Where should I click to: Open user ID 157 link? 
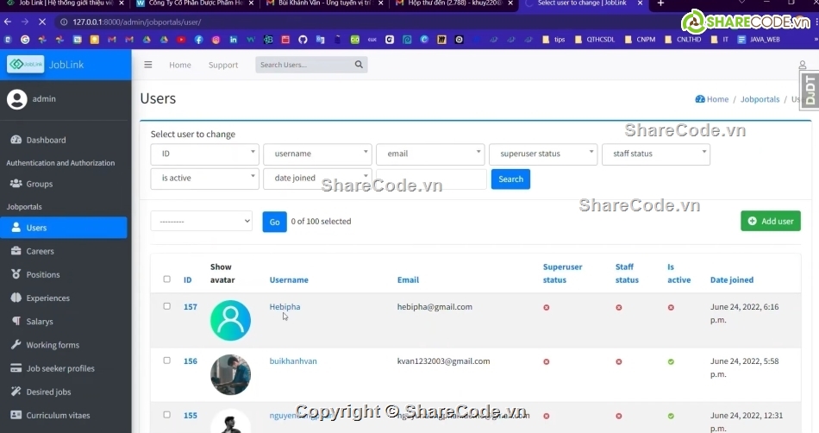[191, 306]
